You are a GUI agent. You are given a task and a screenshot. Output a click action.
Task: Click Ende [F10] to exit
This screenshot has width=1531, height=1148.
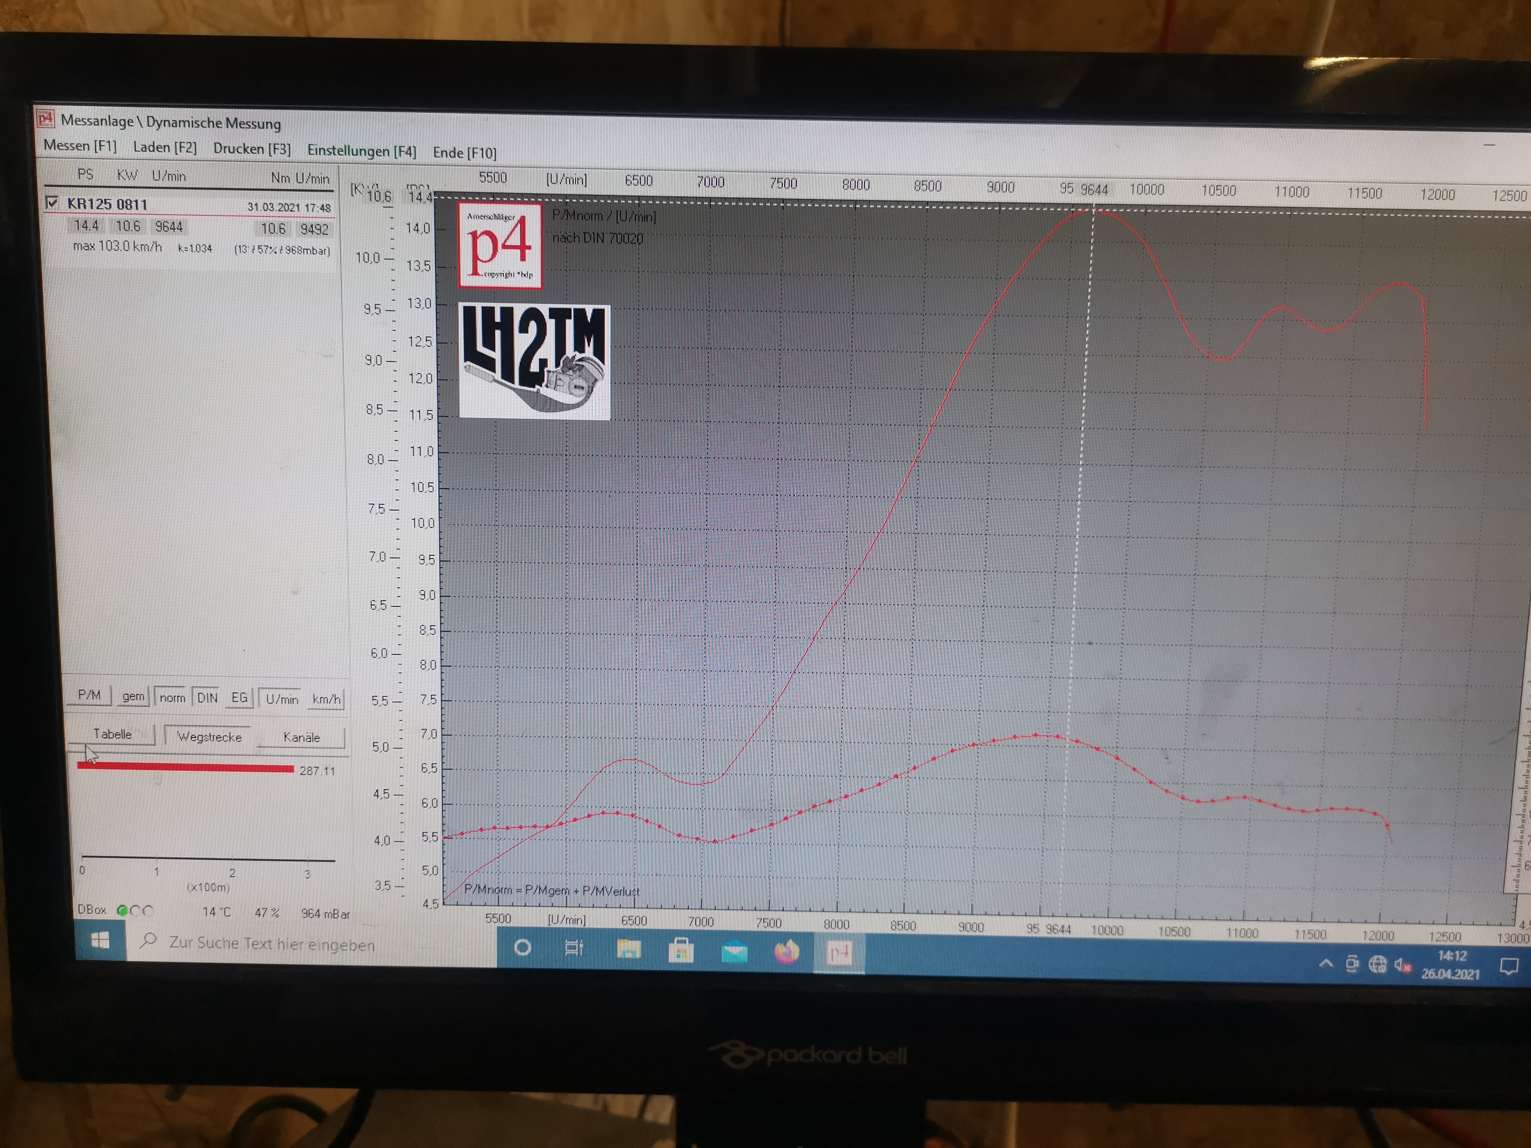(x=465, y=152)
